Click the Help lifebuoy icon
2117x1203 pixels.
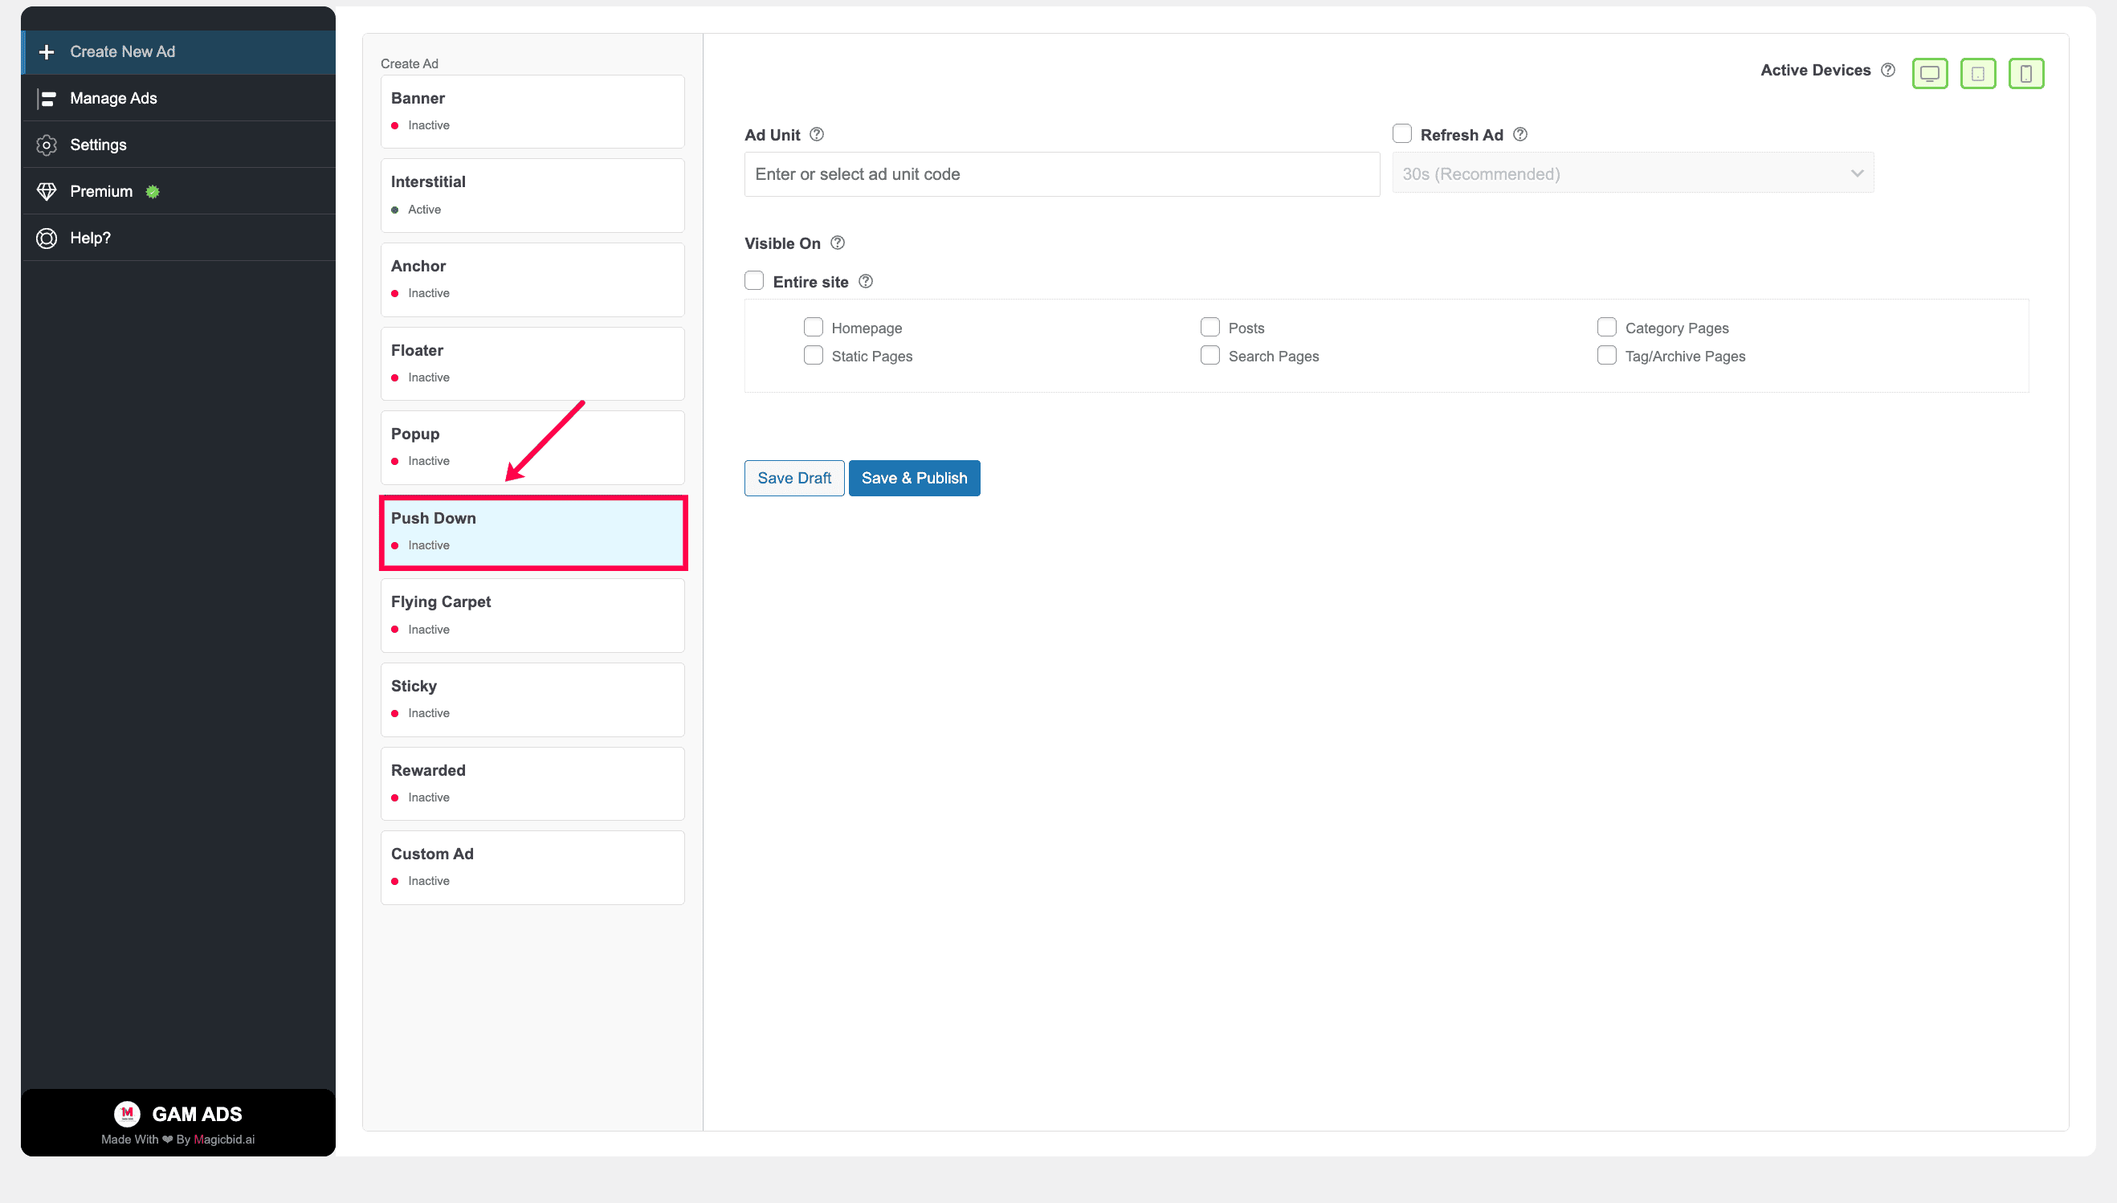pyautogui.click(x=47, y=238)
